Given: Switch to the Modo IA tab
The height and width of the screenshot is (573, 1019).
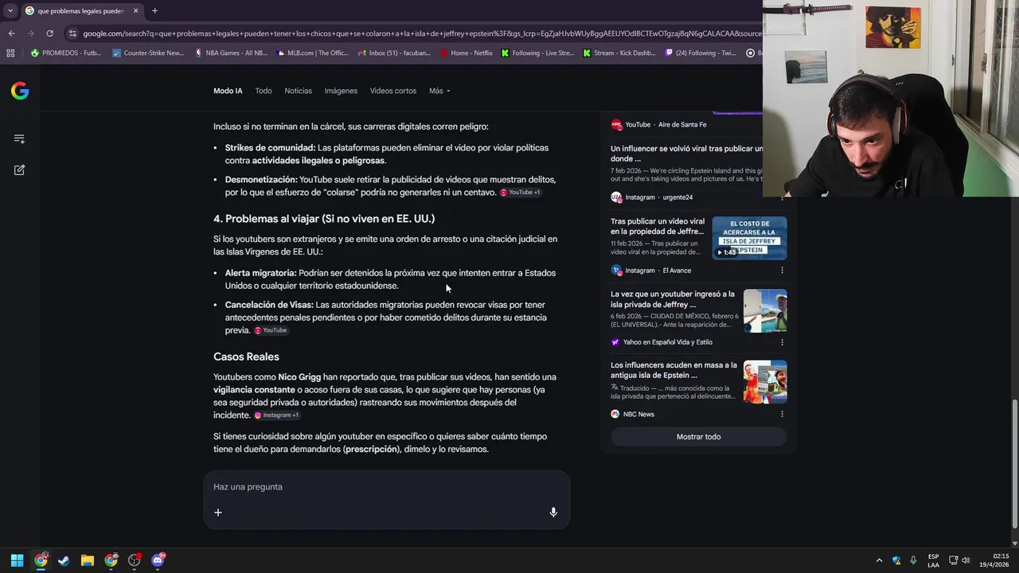Looking at the screenshot, I should [x=228, y=91].
